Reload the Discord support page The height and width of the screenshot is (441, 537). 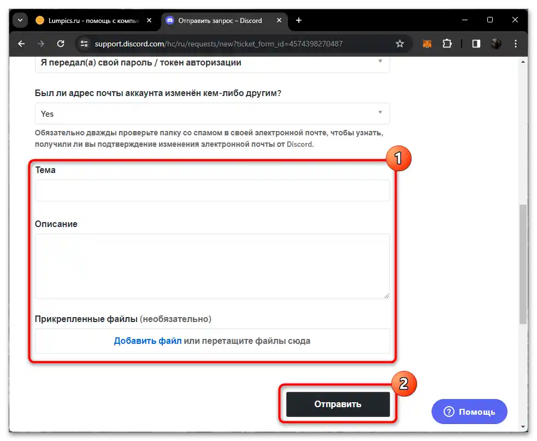(x=61, y=44)
